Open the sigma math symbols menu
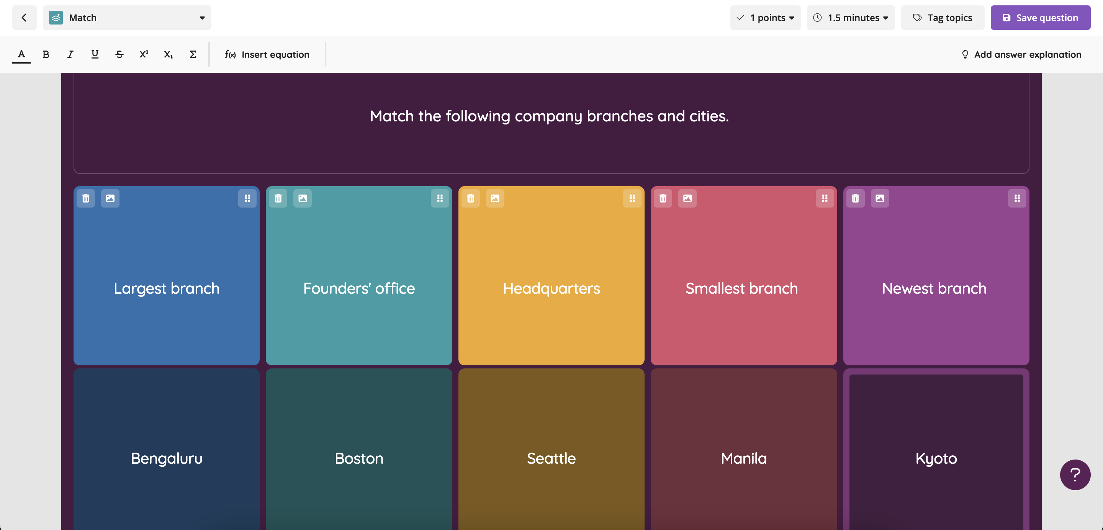Image resolution: width=1103 pixels, height=530 pixels. coord(193,54)
